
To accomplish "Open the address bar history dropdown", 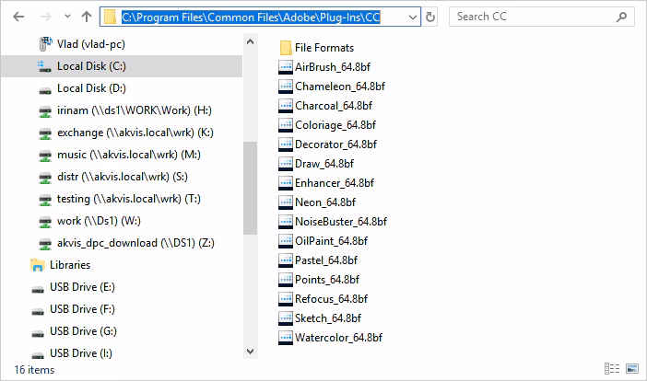I will coord(413,17).
